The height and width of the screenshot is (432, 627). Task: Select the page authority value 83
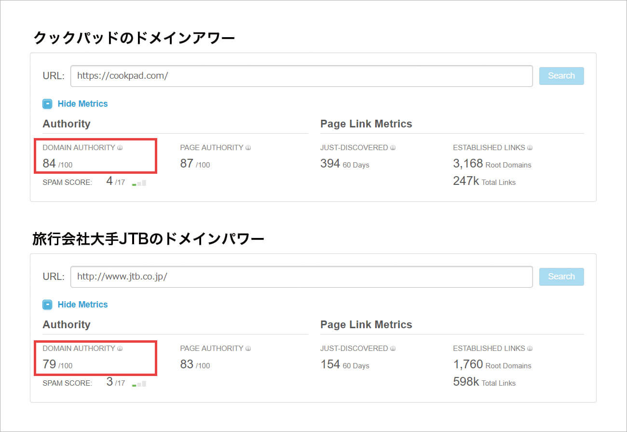click(x=187, y=364)
